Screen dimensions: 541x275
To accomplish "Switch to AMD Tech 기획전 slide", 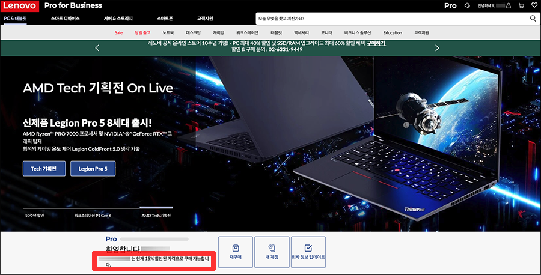I will click(156, 216).
